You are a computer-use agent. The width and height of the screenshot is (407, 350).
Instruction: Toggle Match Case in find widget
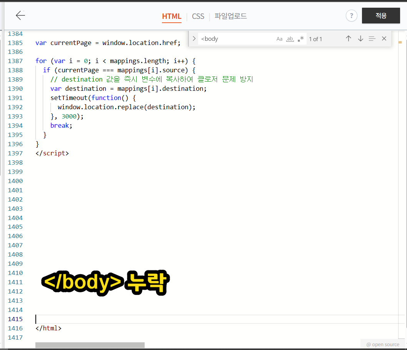[279, 39]
